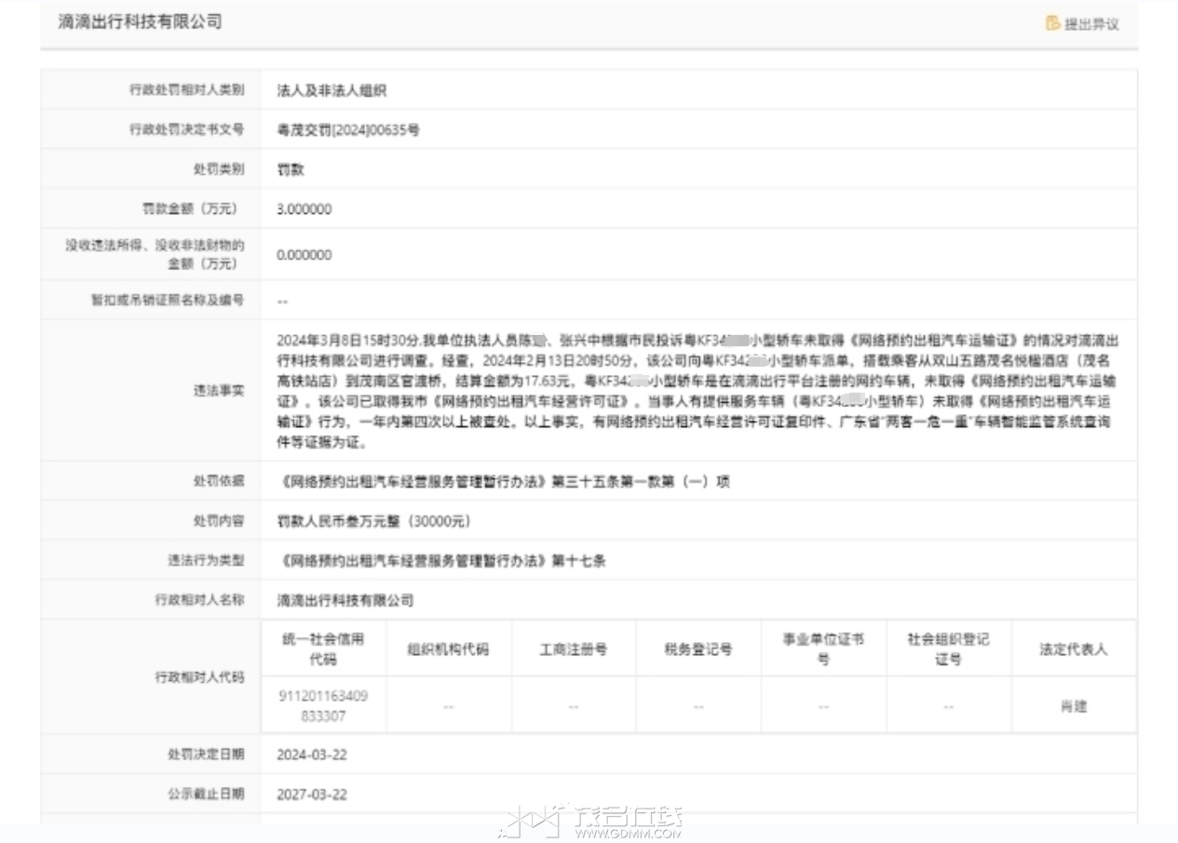Click the legal representative name cell under 法定代表人
Image resolution: width=1178 pixels, height=843 pixels.
pyautogui.click(x=1074, y=706)
